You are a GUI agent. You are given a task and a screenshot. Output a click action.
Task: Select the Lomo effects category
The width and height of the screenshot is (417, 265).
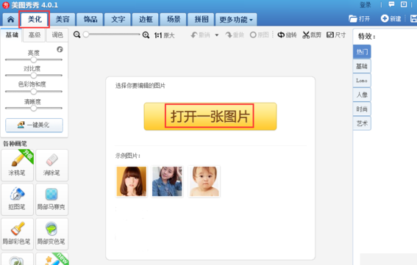pos(362,80)
